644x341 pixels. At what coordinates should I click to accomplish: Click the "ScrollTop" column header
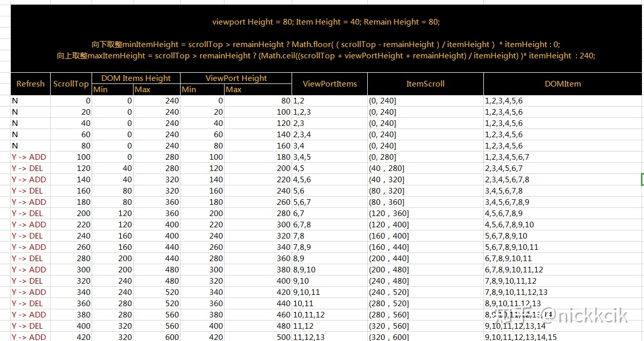click(x=71, y=84)
